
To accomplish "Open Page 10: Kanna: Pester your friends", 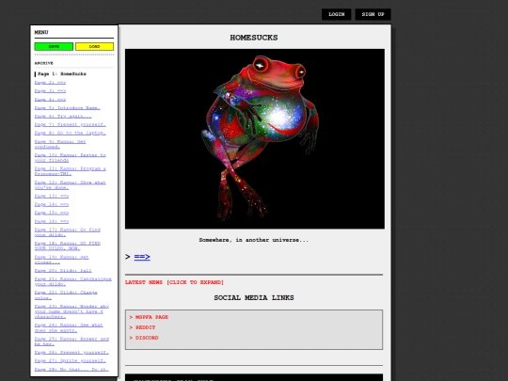I will coord(71,158).
